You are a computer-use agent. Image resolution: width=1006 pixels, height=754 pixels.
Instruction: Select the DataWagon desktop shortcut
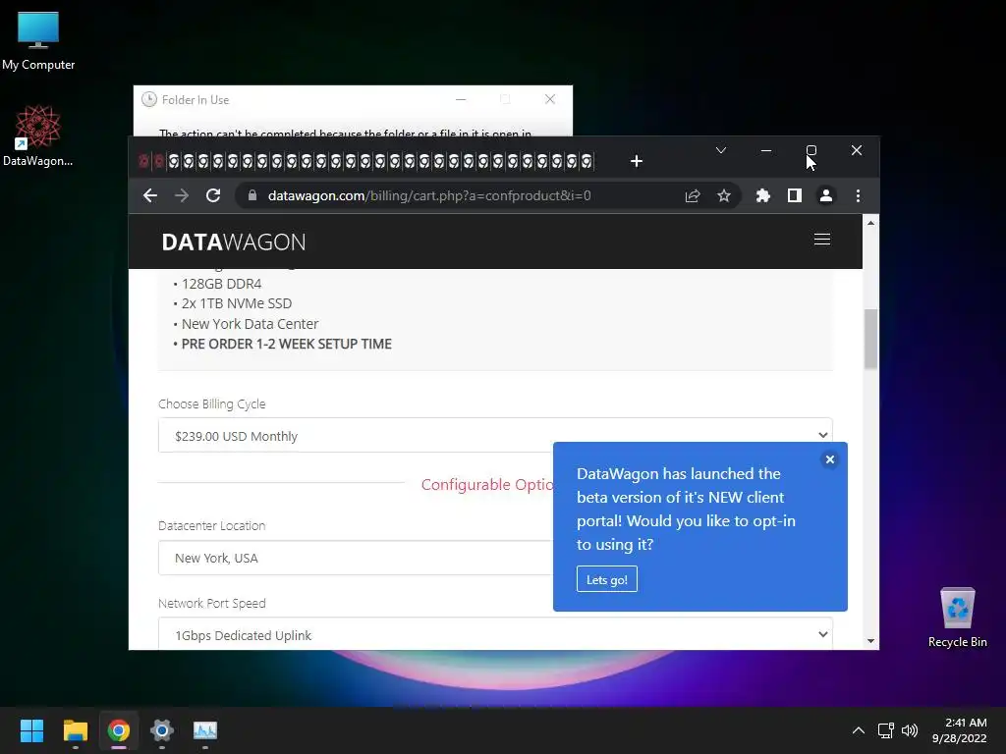tap(38, 135)
